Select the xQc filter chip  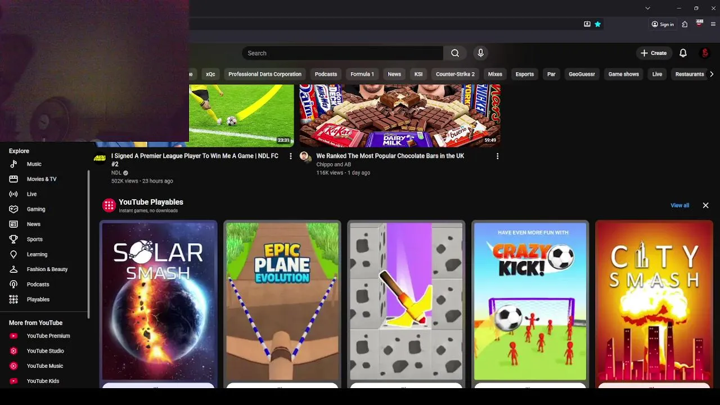(210, 74)
